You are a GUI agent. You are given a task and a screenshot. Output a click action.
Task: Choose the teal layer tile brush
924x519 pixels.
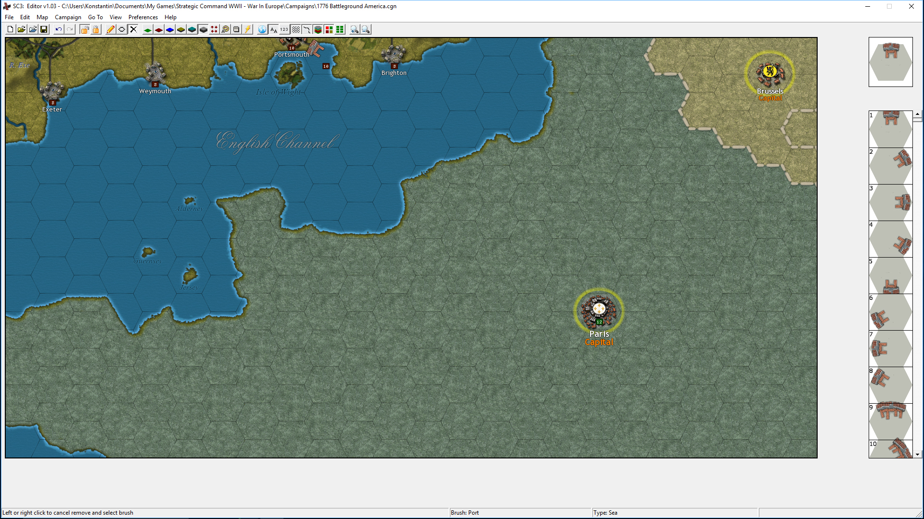(x=192, y=29)
